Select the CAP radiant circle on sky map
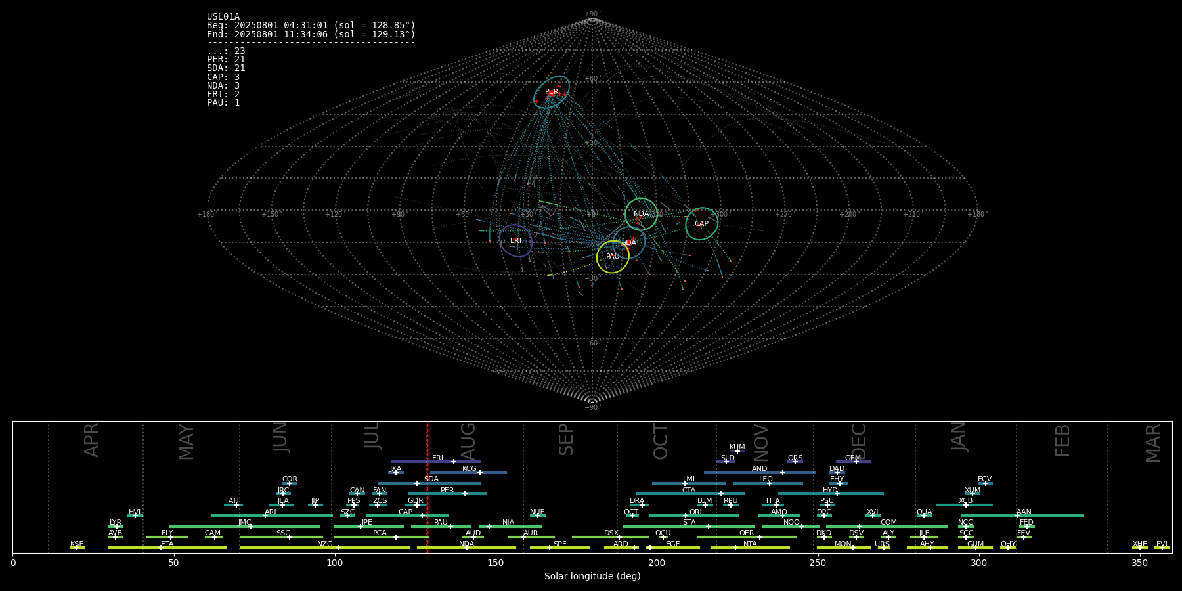 click(701, 224)
